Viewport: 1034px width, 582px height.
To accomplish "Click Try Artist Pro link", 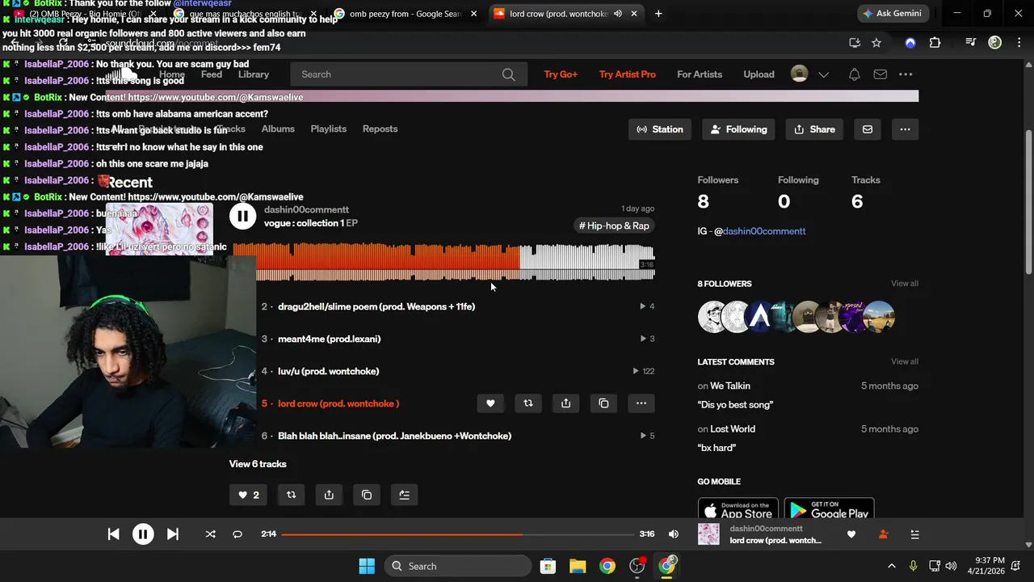I will tap(627, 74).
